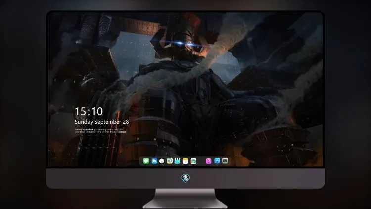The height and width of the screenshot is (209, 371).
Task: Open the white Clock app icon
Action: pos(162,161)
